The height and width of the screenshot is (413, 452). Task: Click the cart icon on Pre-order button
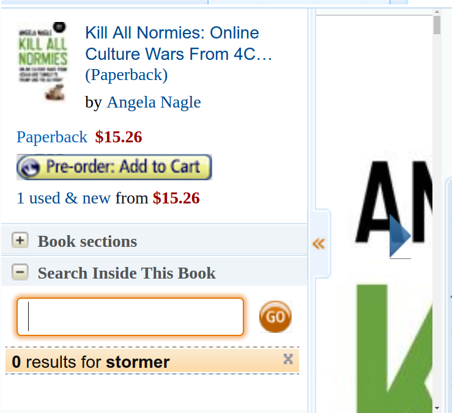(x=30, y=167)
